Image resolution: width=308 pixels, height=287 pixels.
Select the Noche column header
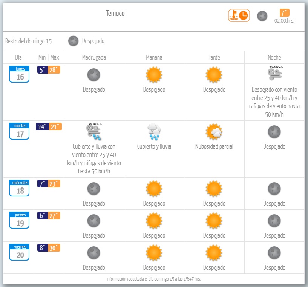274,57
